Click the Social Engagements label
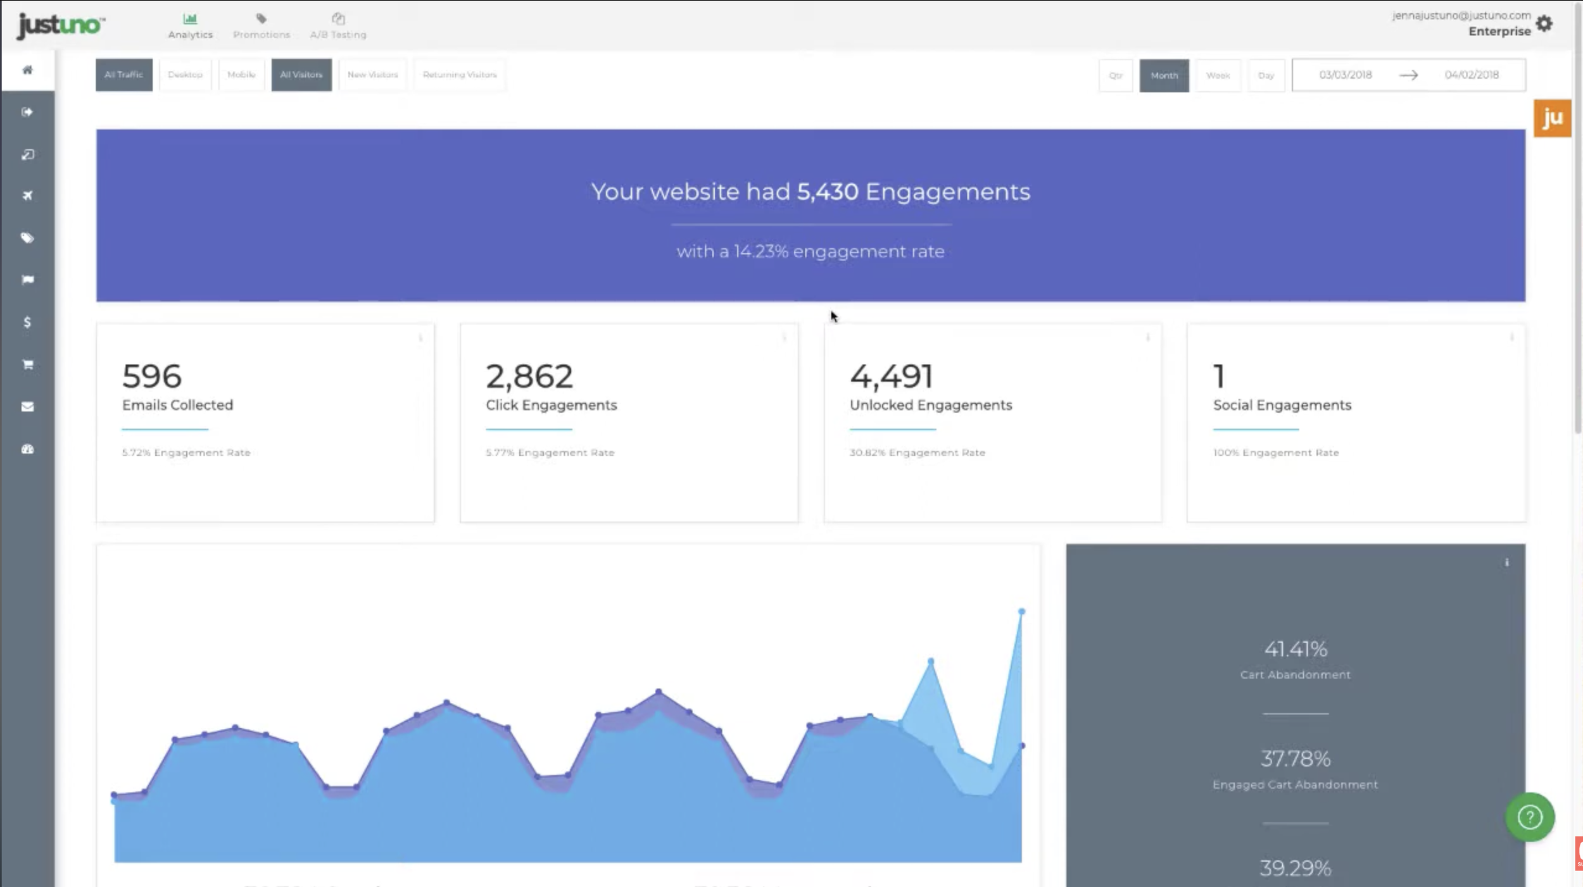1583x887 pixels. 1282,405
